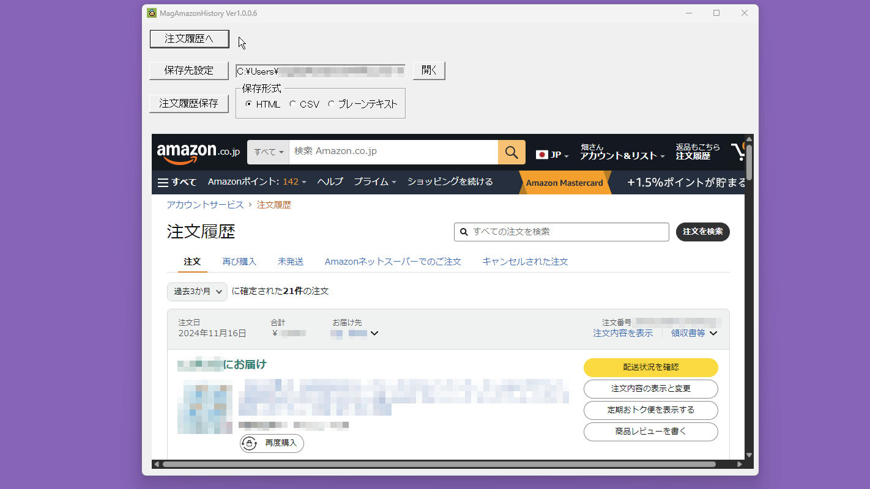Click the すべての注文を検索 field
Image resolution: width=870 pixels, height=489 pixels.
click(562, 232)
